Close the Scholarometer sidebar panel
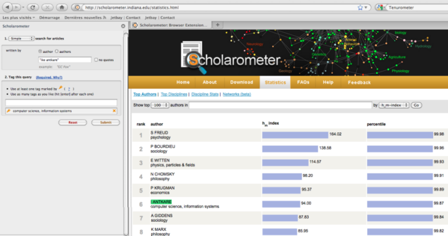Screen dimensions: 448x236 (123, 26)
